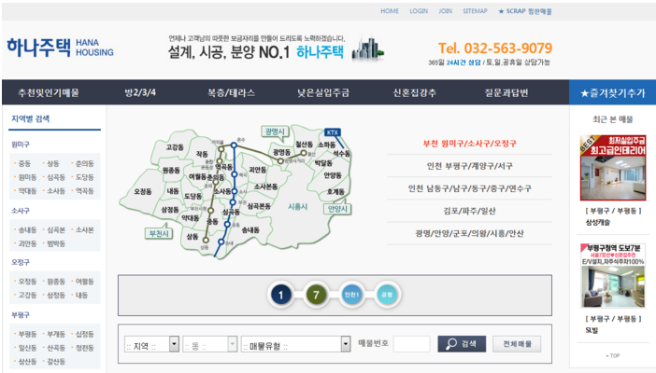The width and height of the screenshot is (656, 373).
Task: Open the 삼성캐슬 listing thumbnail
Action: pos(612,170)
